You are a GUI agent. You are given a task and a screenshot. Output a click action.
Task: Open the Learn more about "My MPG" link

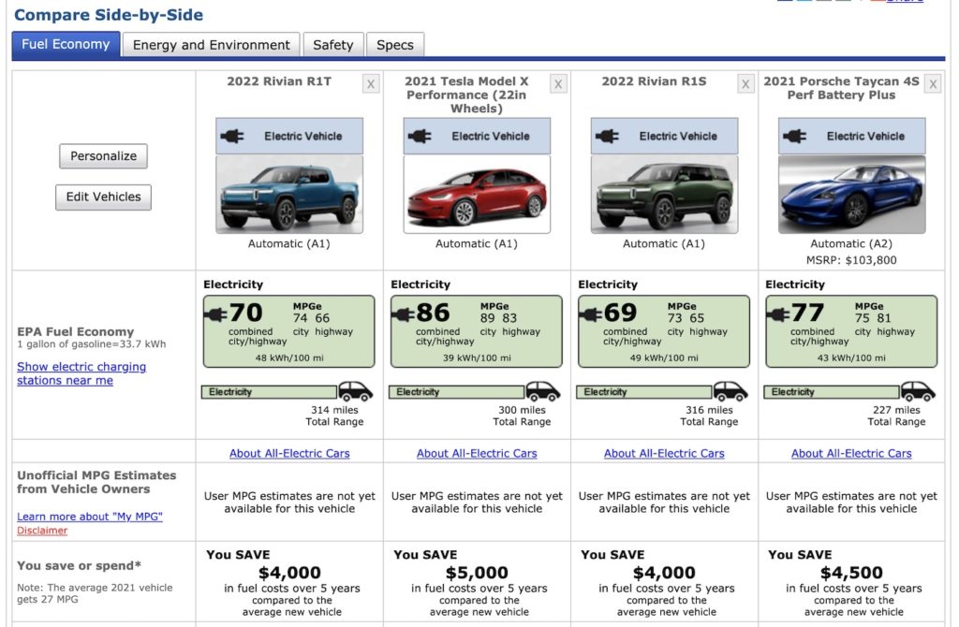tap(90, 517)
